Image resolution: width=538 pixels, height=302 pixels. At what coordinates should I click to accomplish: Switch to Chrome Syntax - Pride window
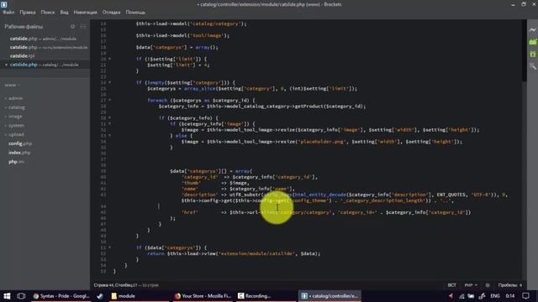click(x=61, y=296)
